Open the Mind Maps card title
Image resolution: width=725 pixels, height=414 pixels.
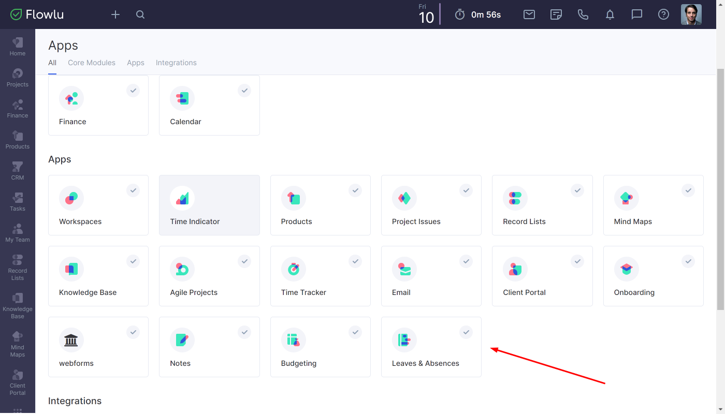[x=633, y=221]
